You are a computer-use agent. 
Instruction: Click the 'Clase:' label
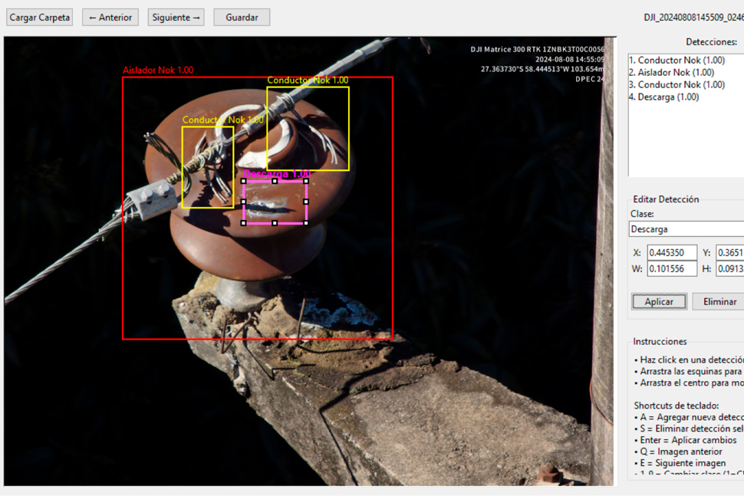[642, 214]
